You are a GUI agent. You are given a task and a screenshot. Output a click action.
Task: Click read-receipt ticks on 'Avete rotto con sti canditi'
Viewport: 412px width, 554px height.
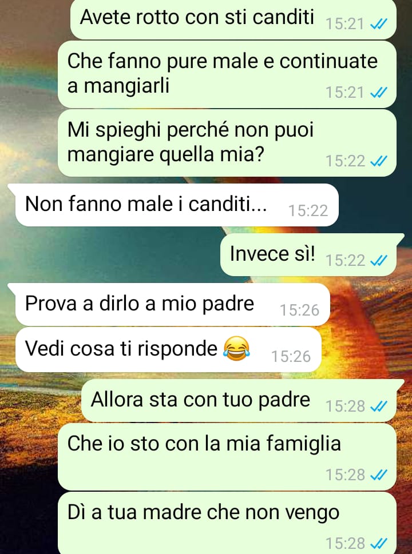click(x=378, y=24)
